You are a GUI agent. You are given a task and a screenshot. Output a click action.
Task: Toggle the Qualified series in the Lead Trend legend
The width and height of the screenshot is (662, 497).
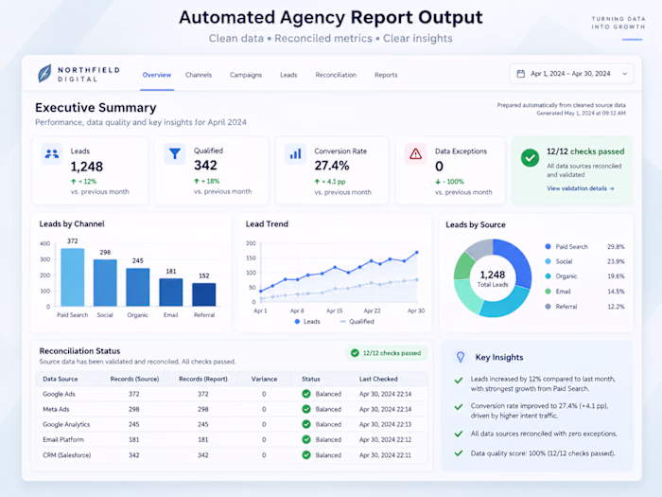pos(357,322)
